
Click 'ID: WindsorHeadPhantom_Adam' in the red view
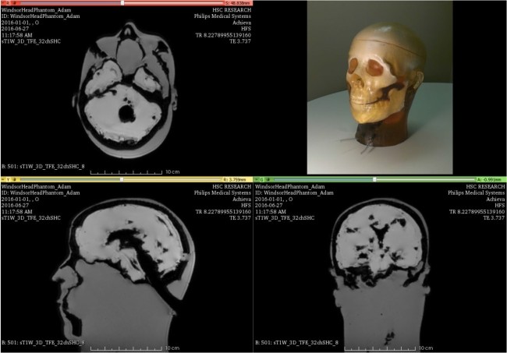pos(41,16)
